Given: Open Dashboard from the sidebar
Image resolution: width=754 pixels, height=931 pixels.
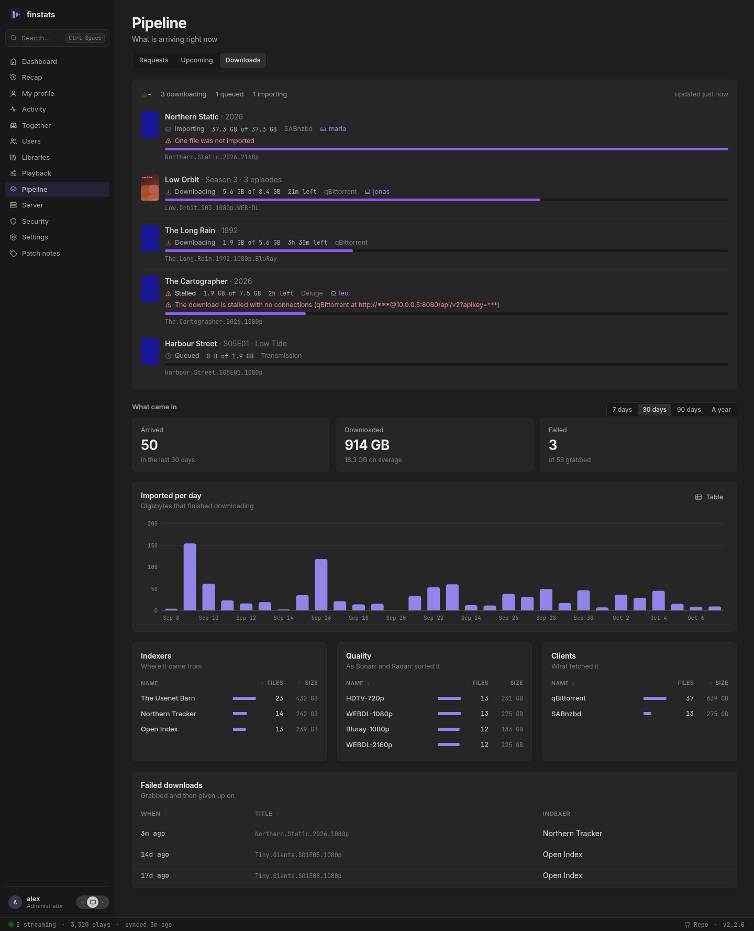Looking at the screenshot, I should pos(57,61).
